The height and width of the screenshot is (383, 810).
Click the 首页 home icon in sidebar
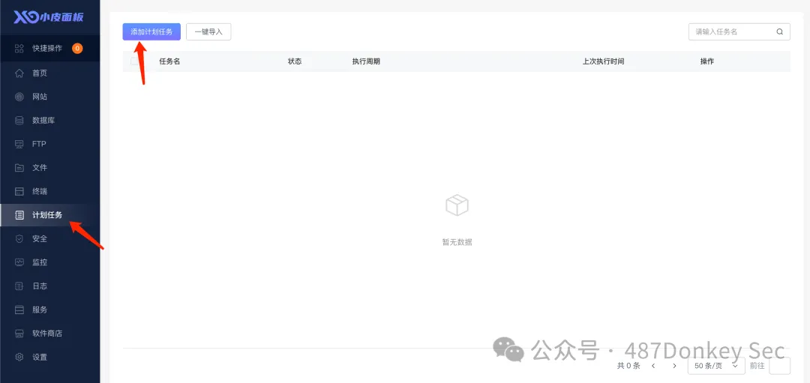pyautogui.click(x=19, y=73)
